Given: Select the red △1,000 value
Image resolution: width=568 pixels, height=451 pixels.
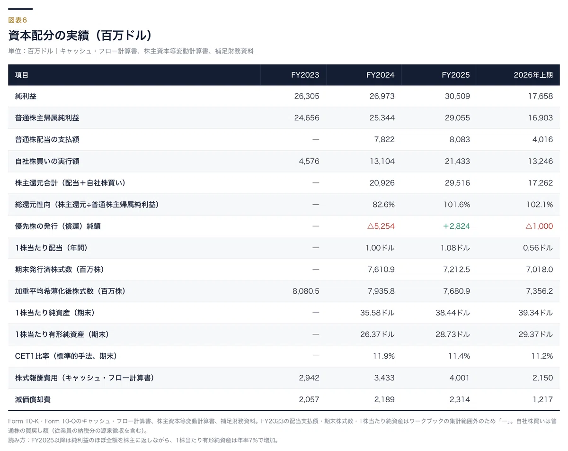Looking at the screenshot, I should coord(539,226).
